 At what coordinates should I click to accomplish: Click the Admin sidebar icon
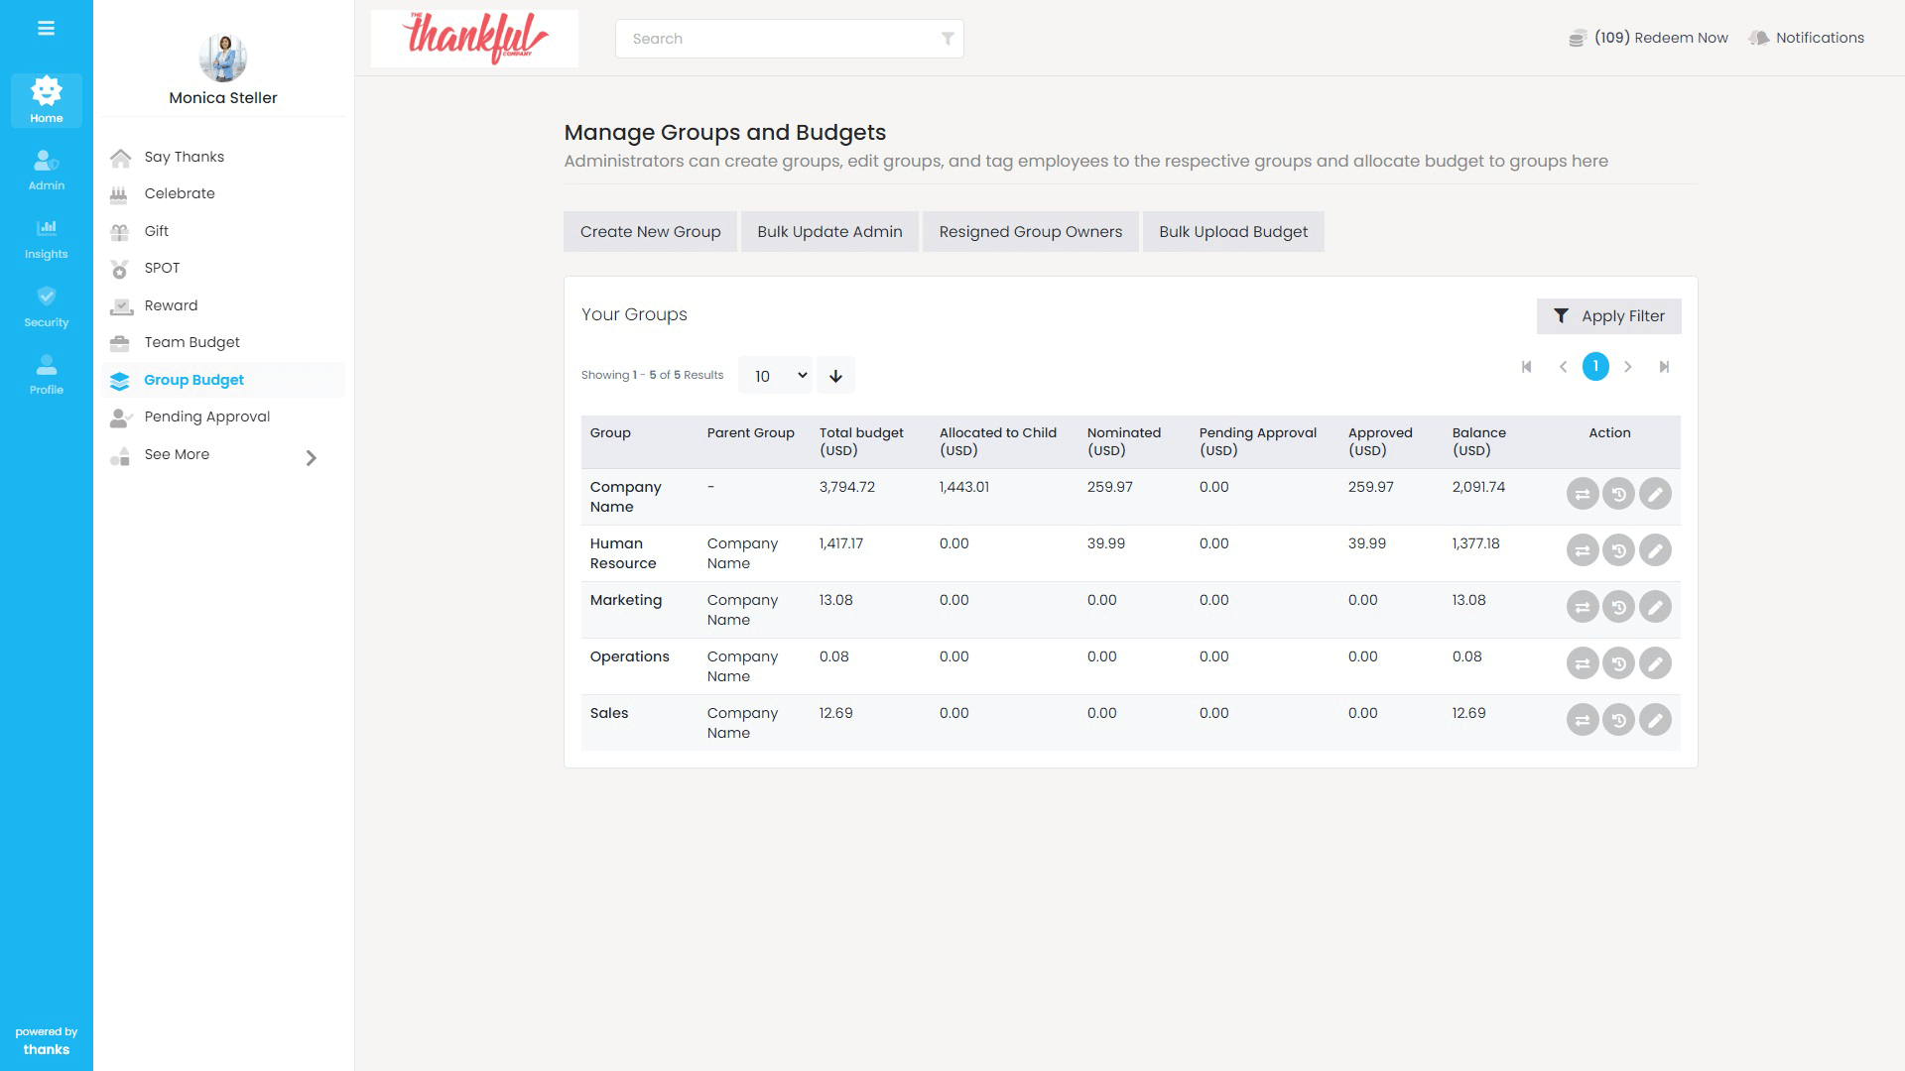[x=46, y=170]
